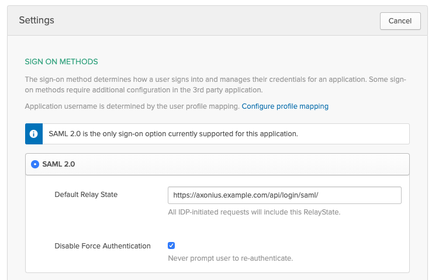Click the SIGN ON METHODS section heading
Image resolution: width=432 pixels, height=280 pixels.
pos(61,61)
